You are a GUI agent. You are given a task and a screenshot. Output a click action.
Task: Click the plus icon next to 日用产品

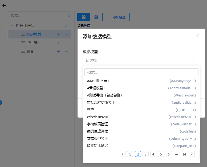coord(58,26)
